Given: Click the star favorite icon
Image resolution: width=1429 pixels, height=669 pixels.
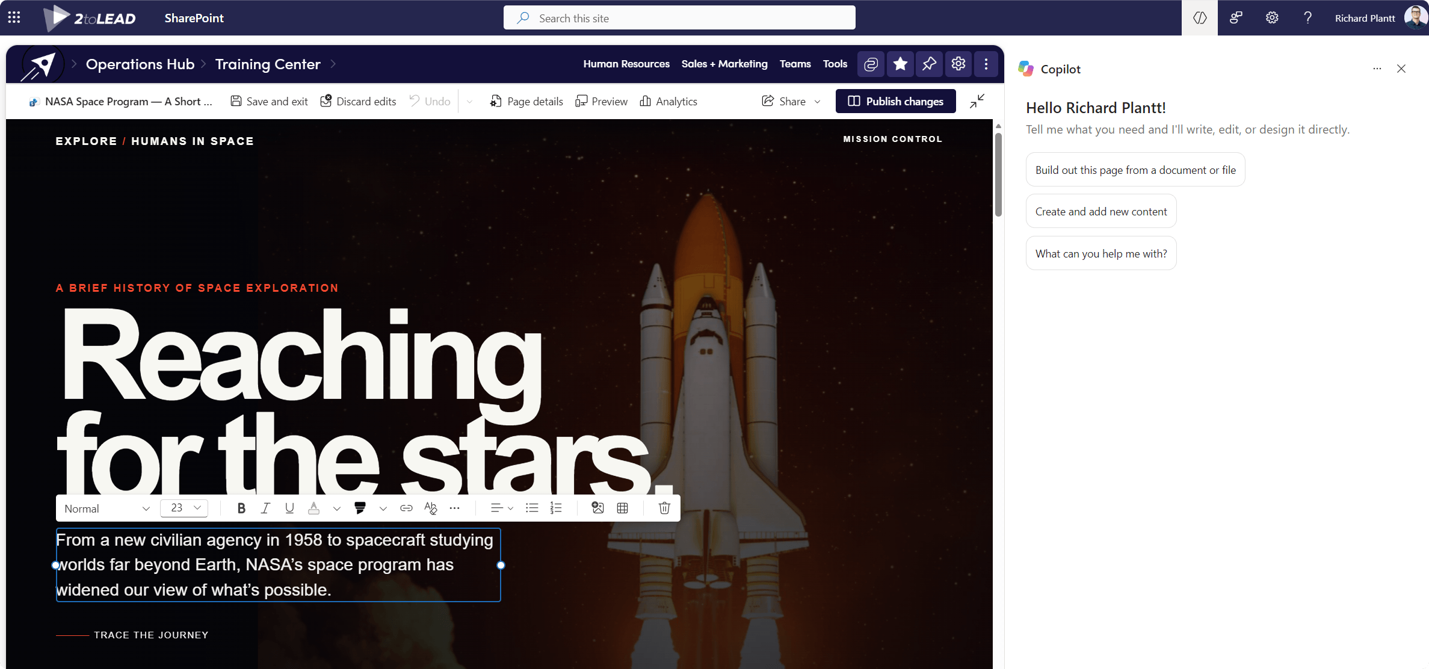Looking at the screenshot, I should pyautogui.click(x=900, y=64).
